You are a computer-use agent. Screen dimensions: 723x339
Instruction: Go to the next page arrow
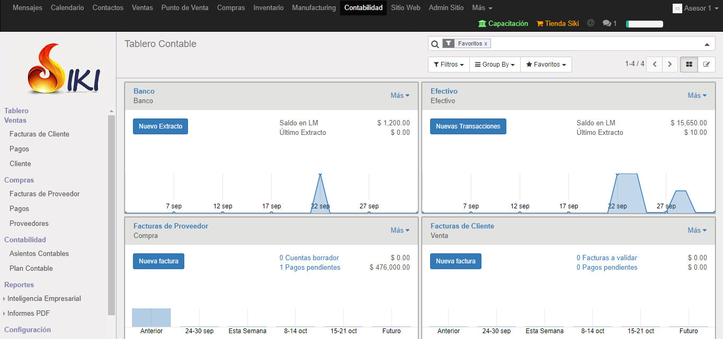tap(670, 65)
